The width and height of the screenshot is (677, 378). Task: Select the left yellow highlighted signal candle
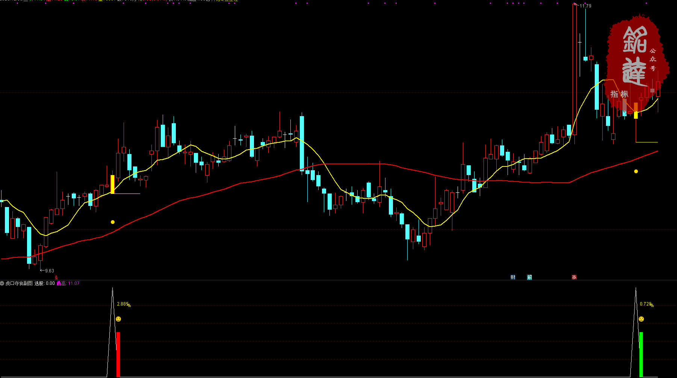point(112,184)
